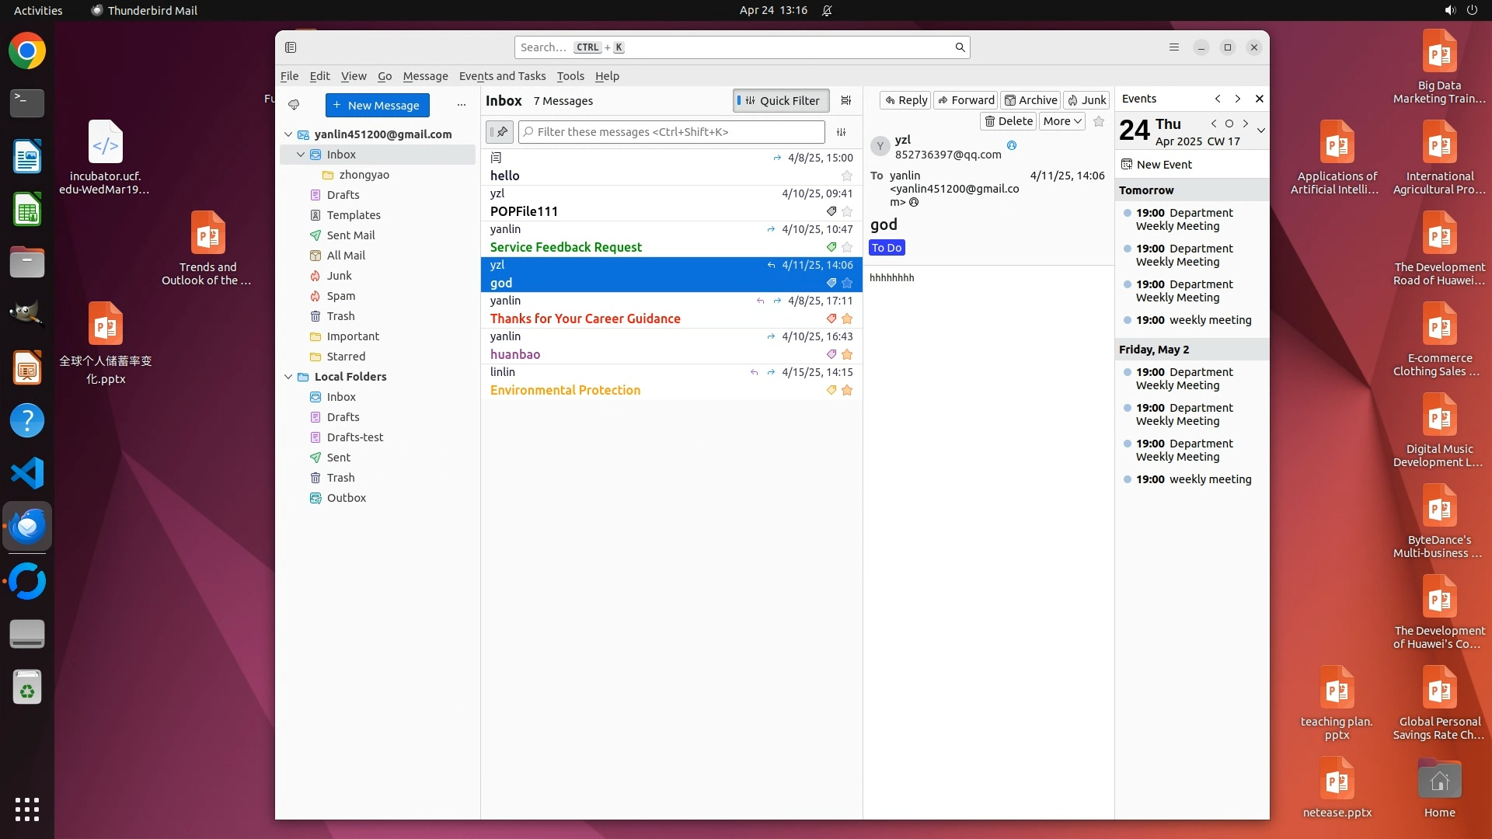1492x839 pixels.
Task: Open the More actions dropdown
Action: tap(1061, 121)
